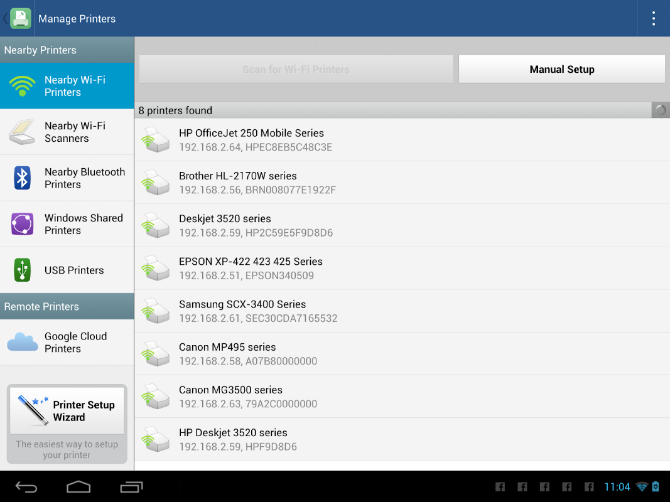Launch the Printer Setup Wizard
Image resolution: width=670 pixels, height=502 pixels.
67,410
